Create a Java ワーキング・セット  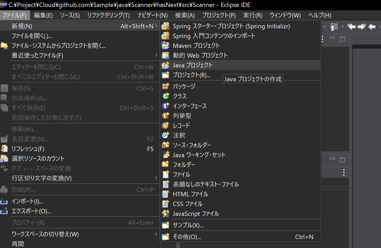pyautogui.click(x=241, y=155)
